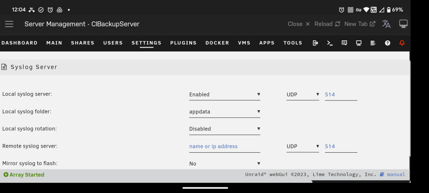429x193 pixels.
Task: Click the Close button in the header
Action: pyautogui.click(x=299, y=24)
